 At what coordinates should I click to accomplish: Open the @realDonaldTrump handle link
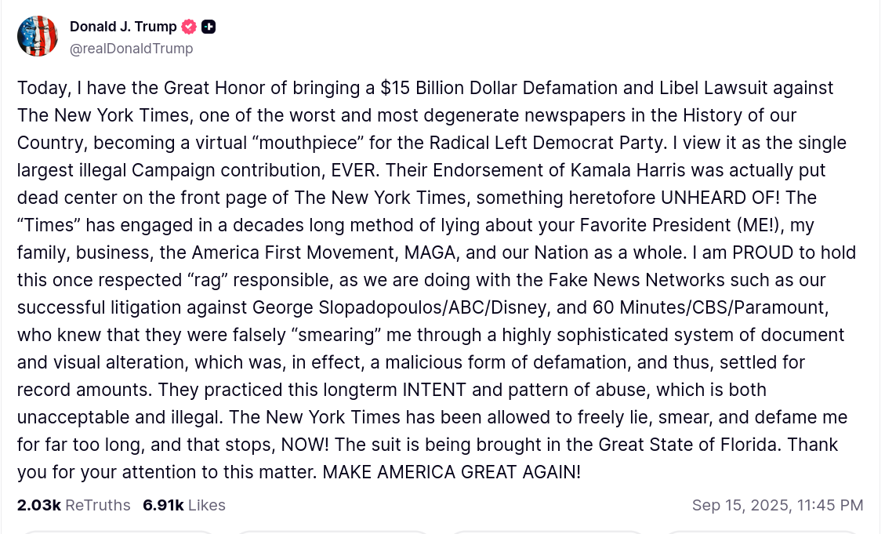click(x=131, y=49)
